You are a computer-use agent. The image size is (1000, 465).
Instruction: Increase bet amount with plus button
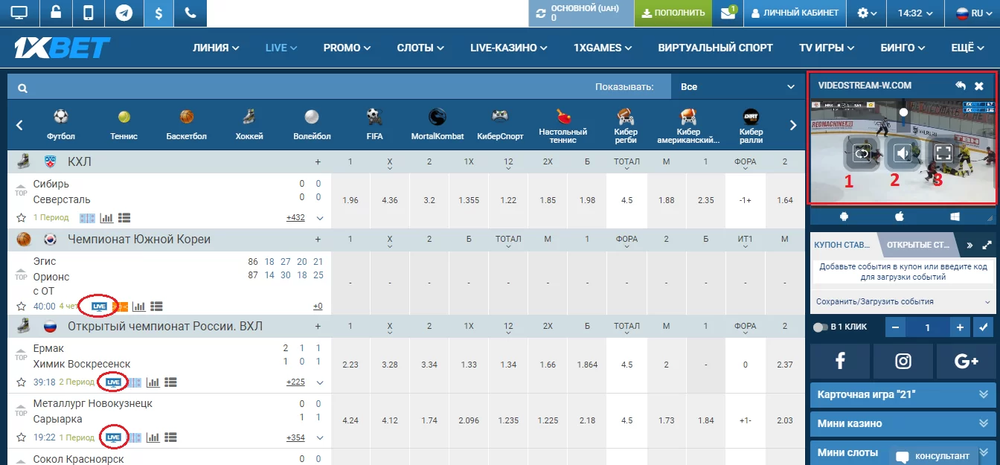click(960, 327)
